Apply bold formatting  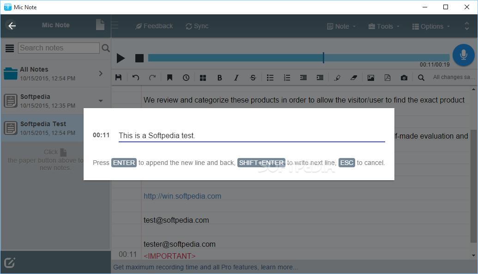click(x=219, y=78)
